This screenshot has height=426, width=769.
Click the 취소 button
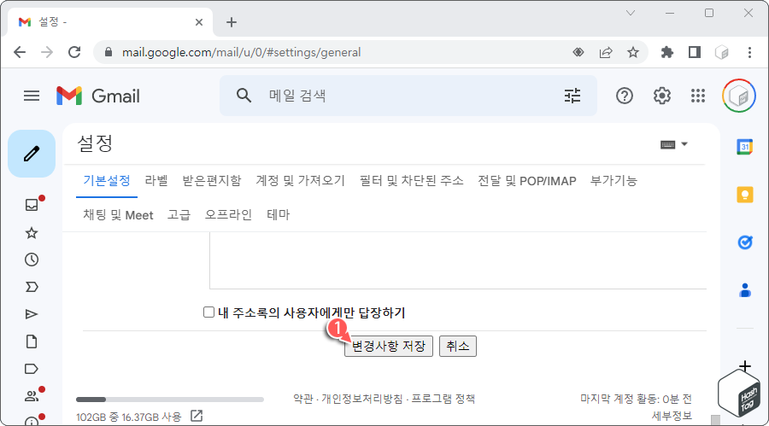point(458,346)
